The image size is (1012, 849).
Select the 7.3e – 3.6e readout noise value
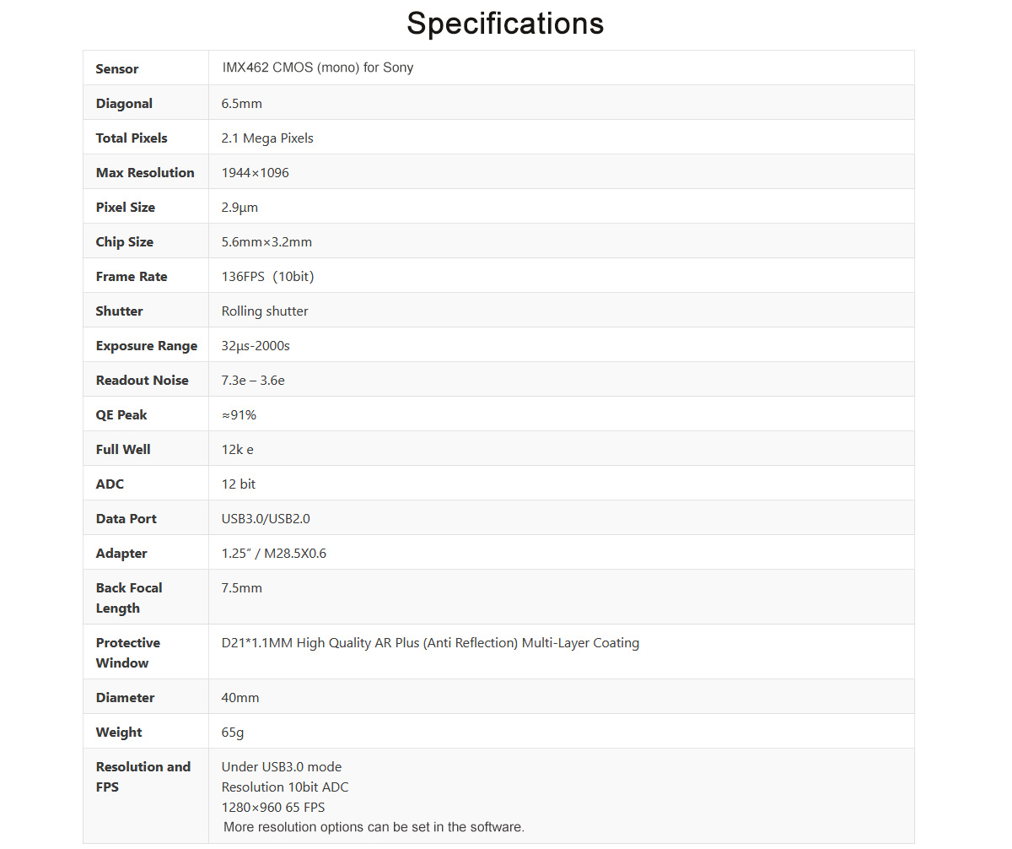click(253, 381)
